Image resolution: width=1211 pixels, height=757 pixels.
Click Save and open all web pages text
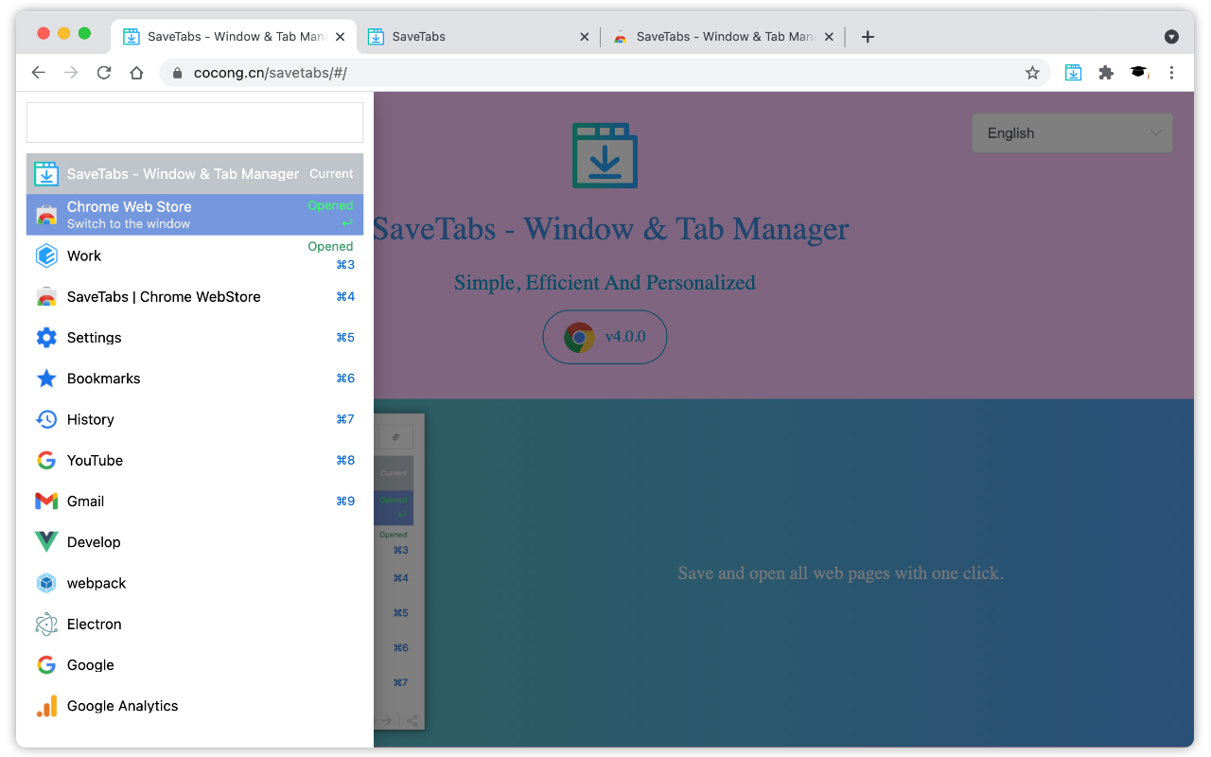pyautogui.click(x=841, y=573)
